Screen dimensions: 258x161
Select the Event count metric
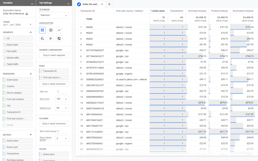(18, 147)
